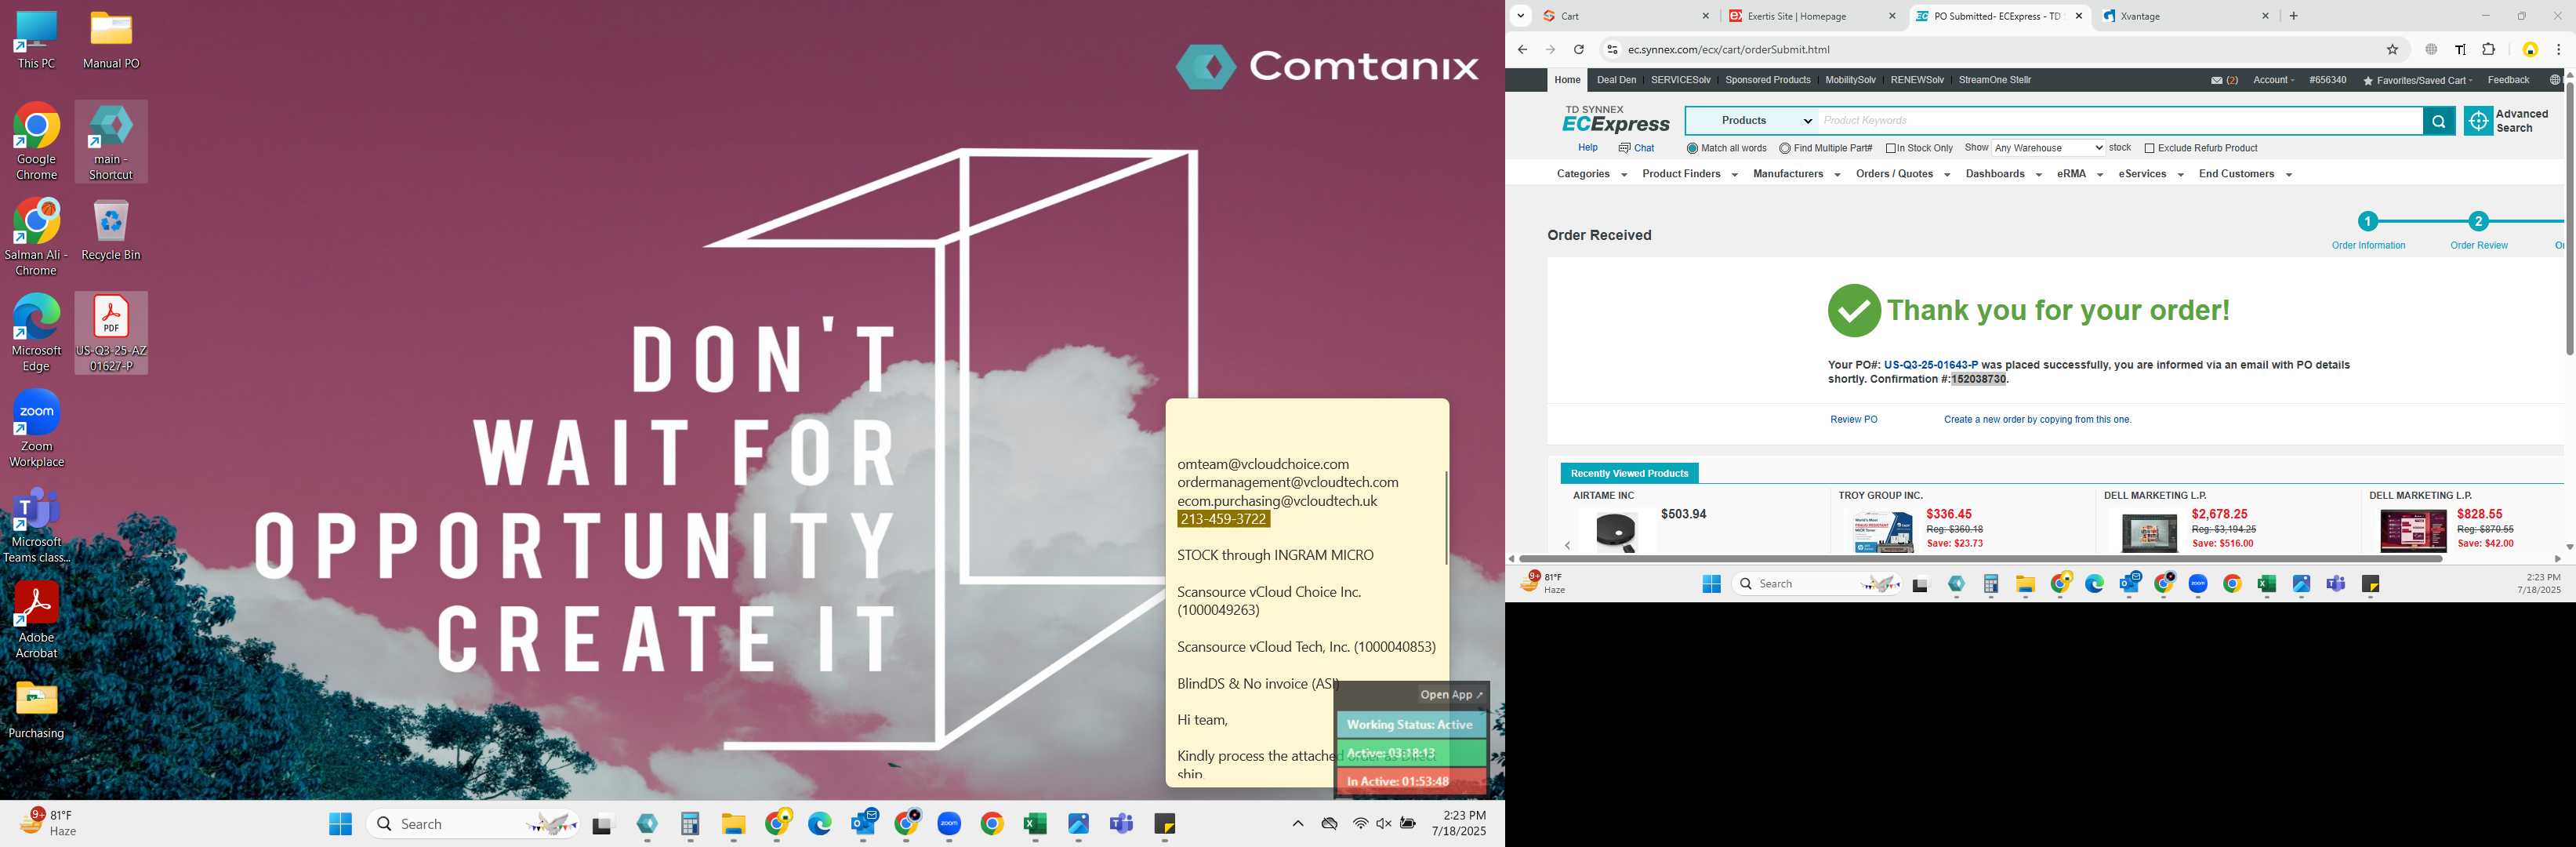Select the main - Shortcut desktop icon

click(111, 141)
